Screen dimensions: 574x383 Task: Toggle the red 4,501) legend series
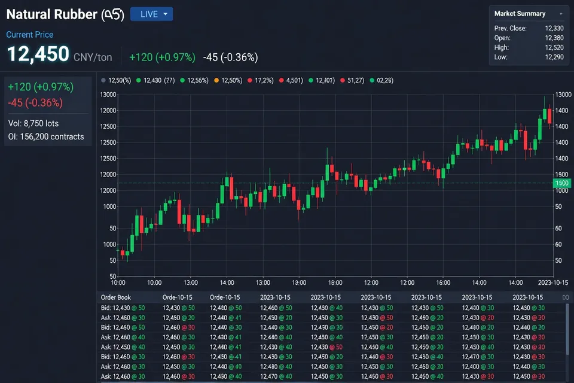[x=291, y=80]
